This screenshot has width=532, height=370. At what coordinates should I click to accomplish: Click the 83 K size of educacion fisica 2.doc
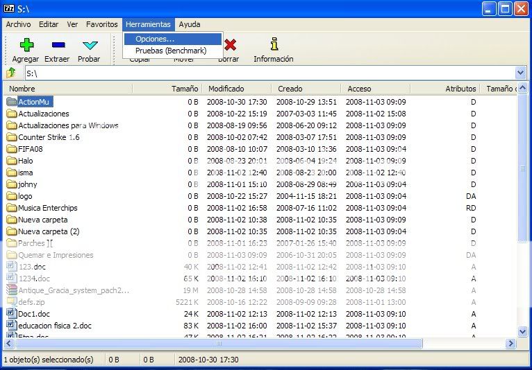tap(191, 326)
